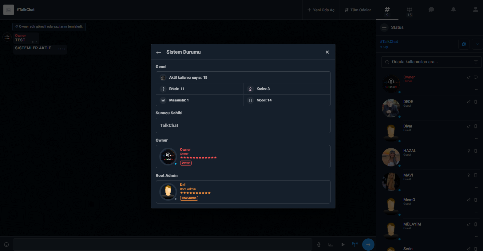Open more options for DEDE
Viewport: 483px width, 251px height.
(x=476, y=114)
